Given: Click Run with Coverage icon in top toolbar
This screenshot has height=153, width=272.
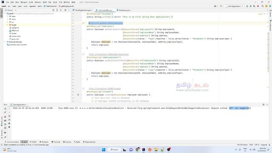Looking at the screenshot, I should click(254, 6).
